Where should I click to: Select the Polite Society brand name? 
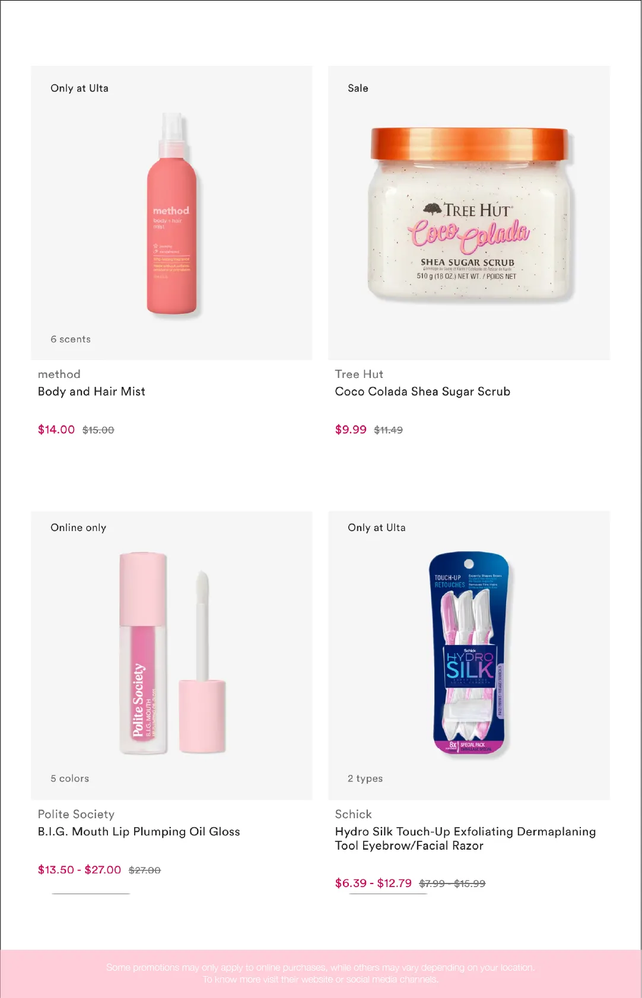point(76,814)
